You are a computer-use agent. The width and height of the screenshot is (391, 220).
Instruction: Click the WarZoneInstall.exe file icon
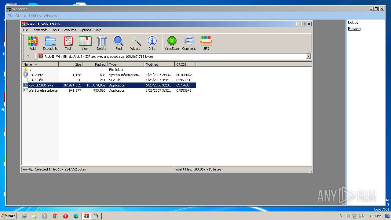tap(26, 90)
